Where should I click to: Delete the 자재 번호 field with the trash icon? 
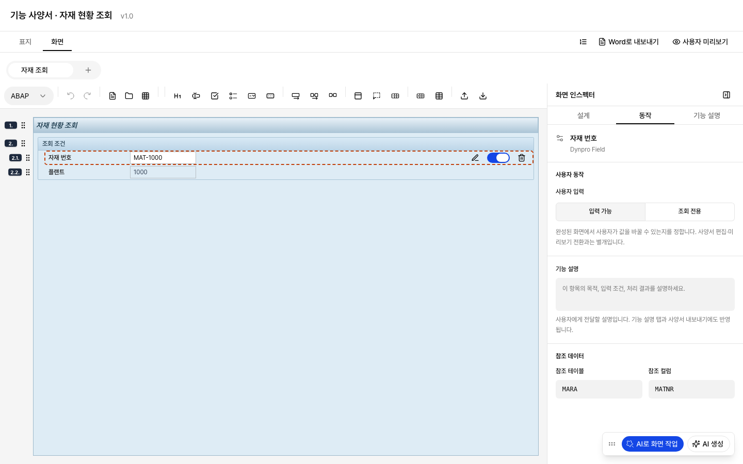(x=522, y=158)
